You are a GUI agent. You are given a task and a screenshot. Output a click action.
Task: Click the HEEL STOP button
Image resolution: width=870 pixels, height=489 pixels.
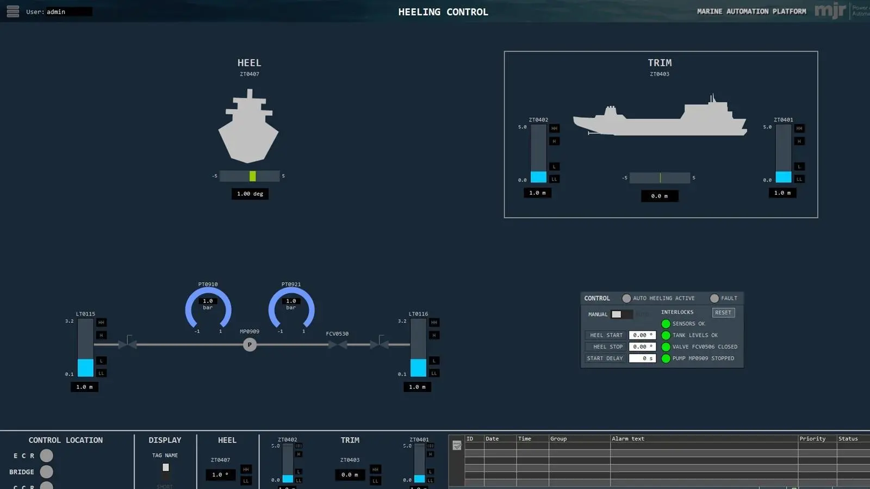point(606,346)
